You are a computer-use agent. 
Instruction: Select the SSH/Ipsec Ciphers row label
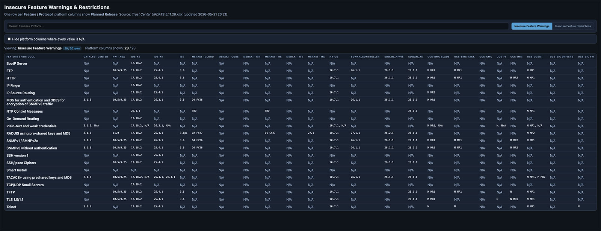(21, 163)
